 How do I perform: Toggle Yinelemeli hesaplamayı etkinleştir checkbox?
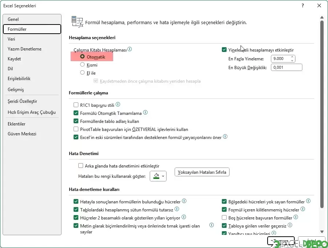224,50
